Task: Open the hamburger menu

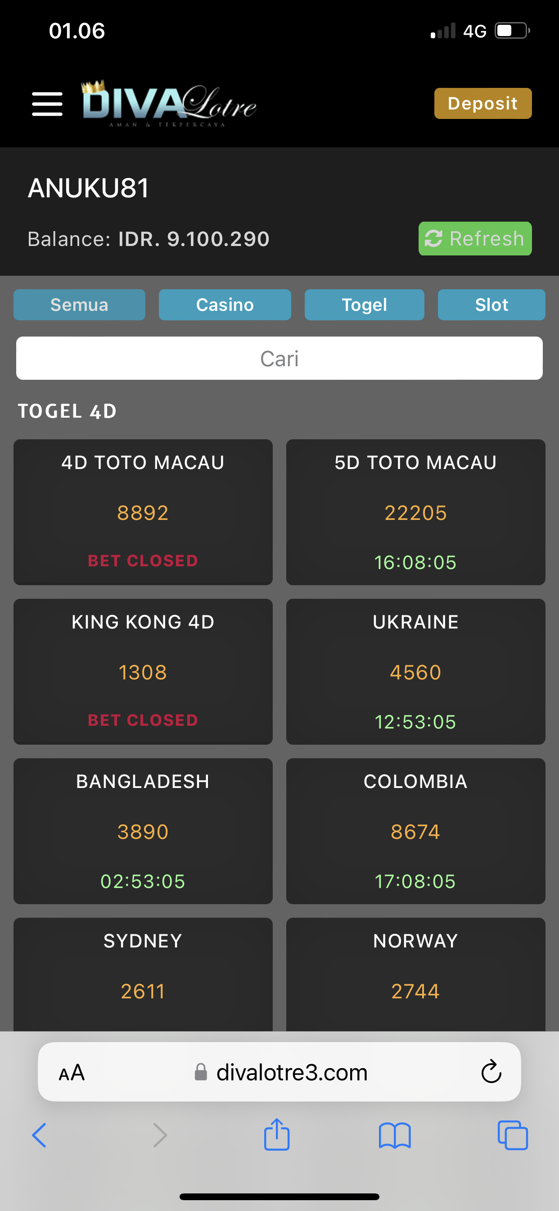Action: [47, 104]
